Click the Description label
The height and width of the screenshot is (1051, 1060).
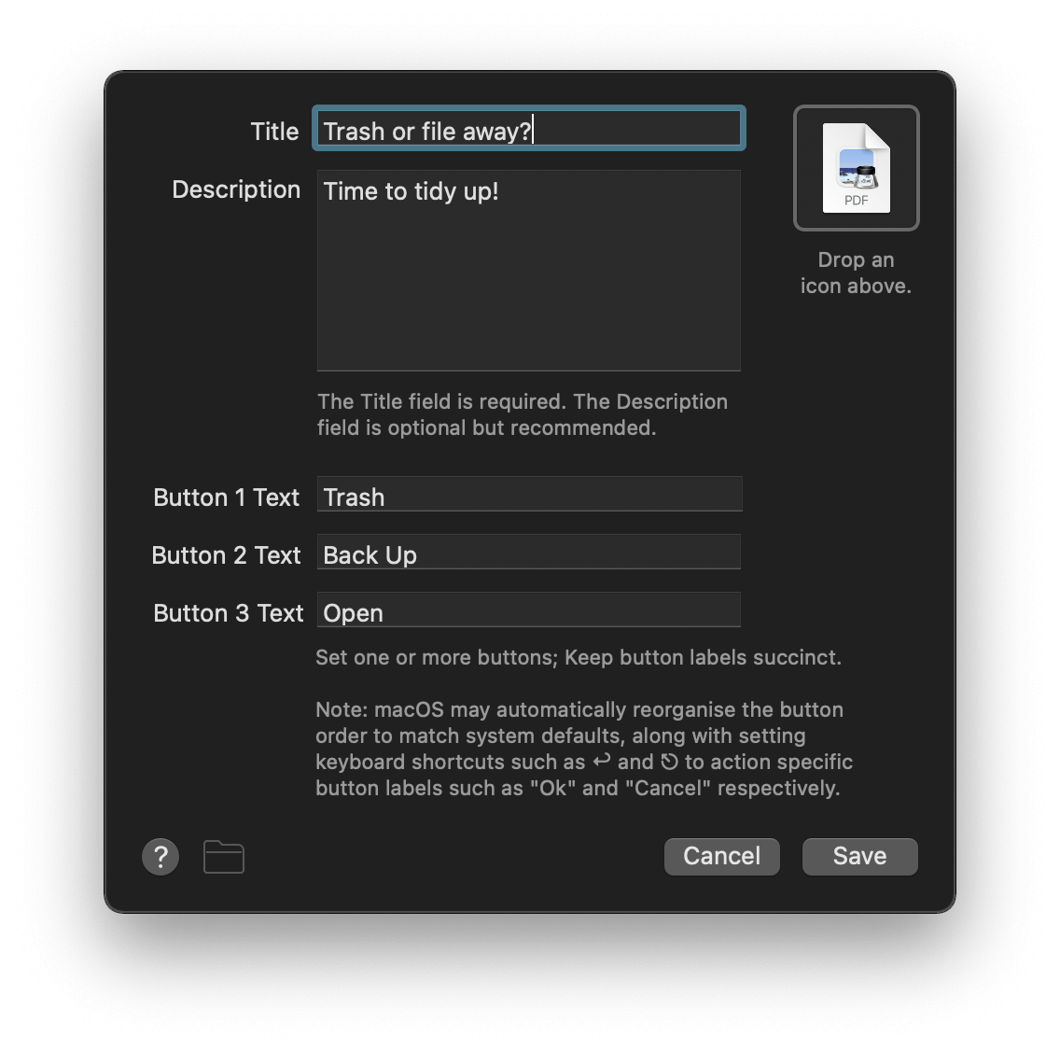point(235,189)
